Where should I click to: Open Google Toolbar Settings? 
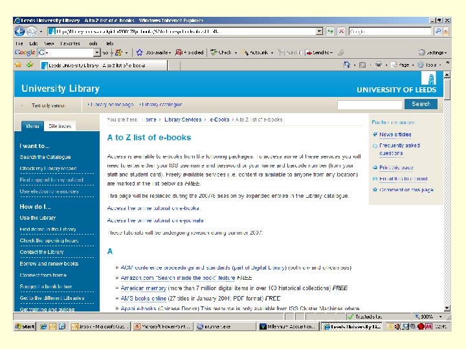(x=433, y=52)
